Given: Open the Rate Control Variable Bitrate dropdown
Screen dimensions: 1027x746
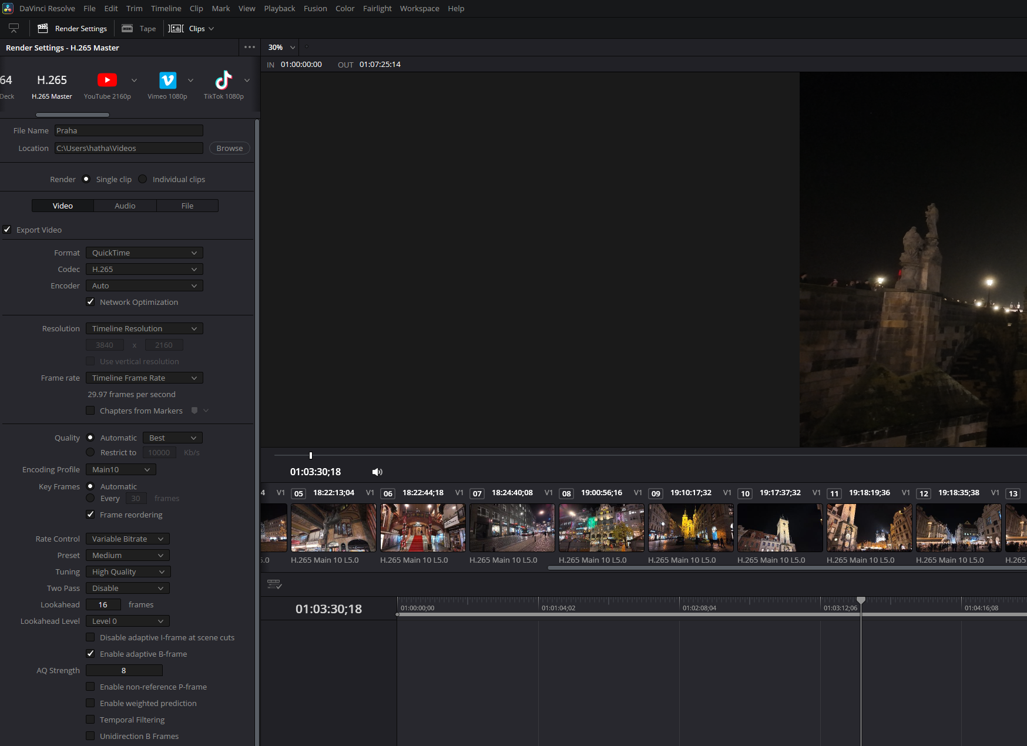Looking at the screenshot, I should (x=127, y=539).
